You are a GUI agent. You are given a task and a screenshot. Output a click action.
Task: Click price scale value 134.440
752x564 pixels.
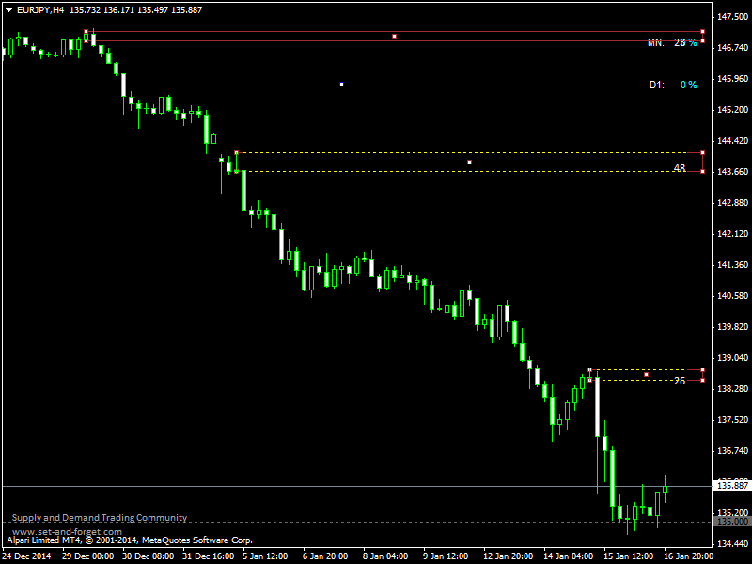point(732,544)
